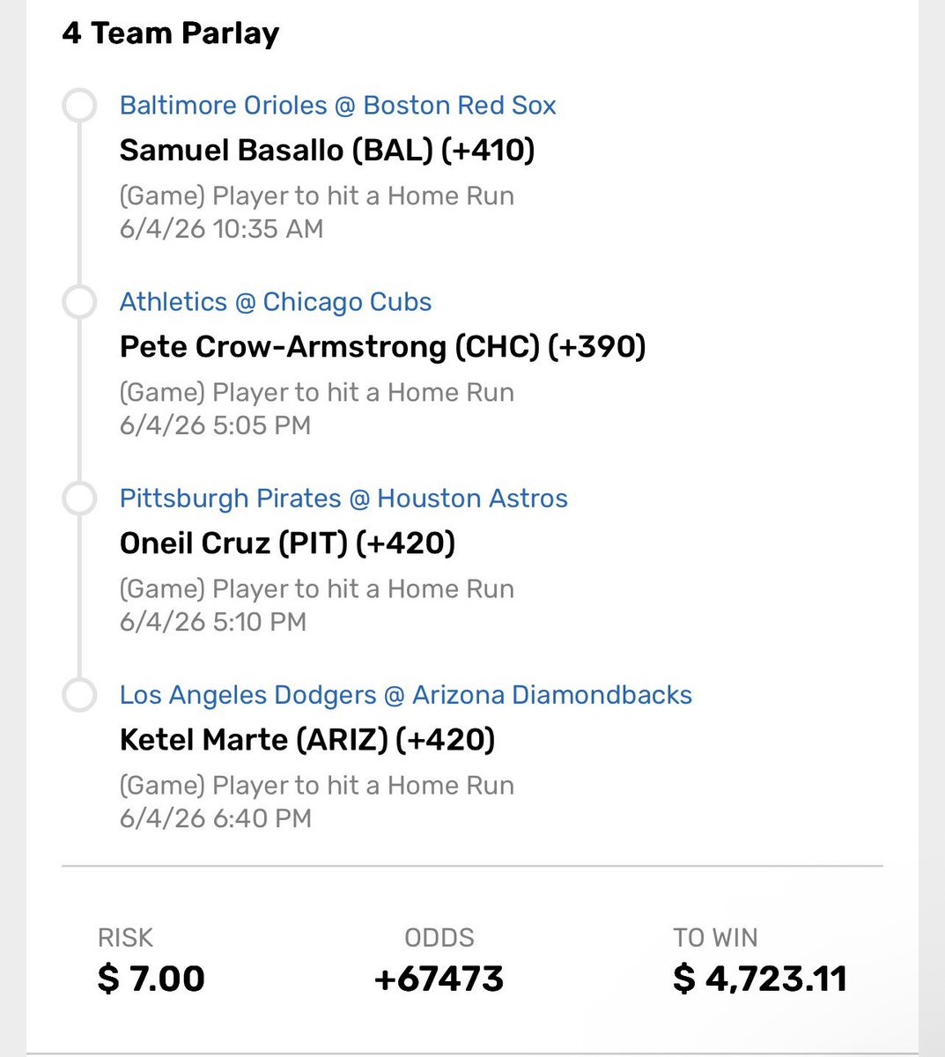The width and height of the screenshot is (945, 1057).
Task: Open Los Angeles Dodgers @ Arizona Diamondbacks link
Action: [406, 695]
